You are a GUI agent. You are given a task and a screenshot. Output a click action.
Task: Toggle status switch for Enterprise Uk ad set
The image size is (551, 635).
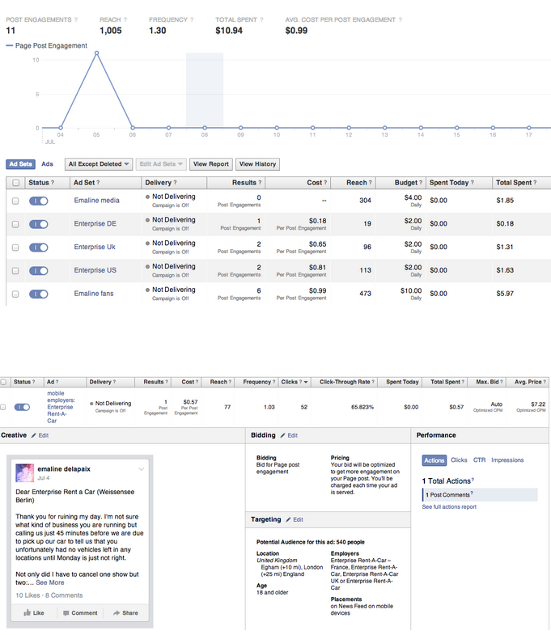pos(39,248)
